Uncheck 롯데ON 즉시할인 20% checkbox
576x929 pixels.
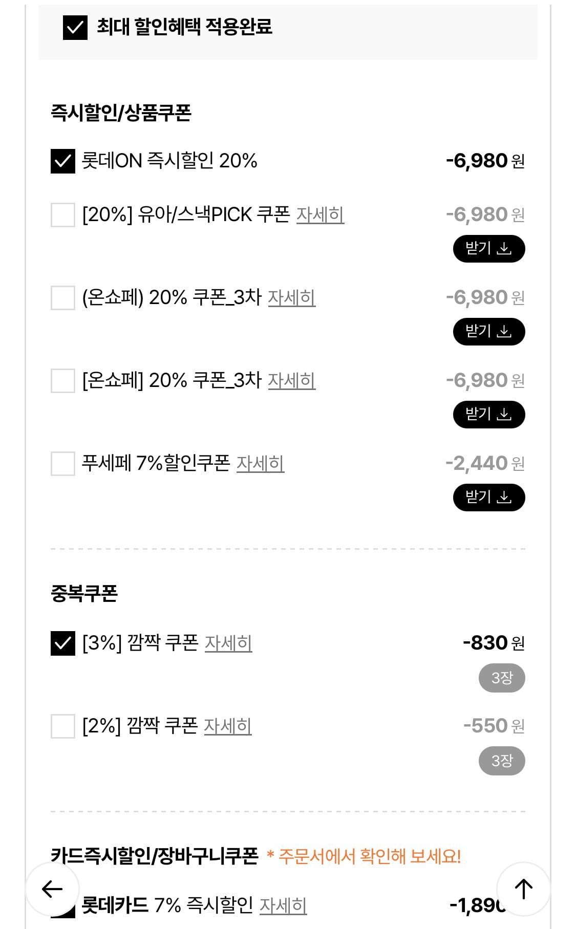tap(63, 161)
